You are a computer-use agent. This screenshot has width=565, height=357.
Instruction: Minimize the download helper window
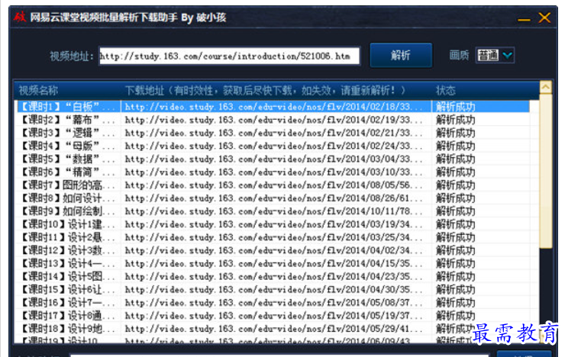[524, 19]
